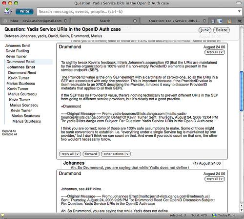This screenshot has height=219, width=244.
Task: Click the Junk button
Action: (x=205, y=30)
